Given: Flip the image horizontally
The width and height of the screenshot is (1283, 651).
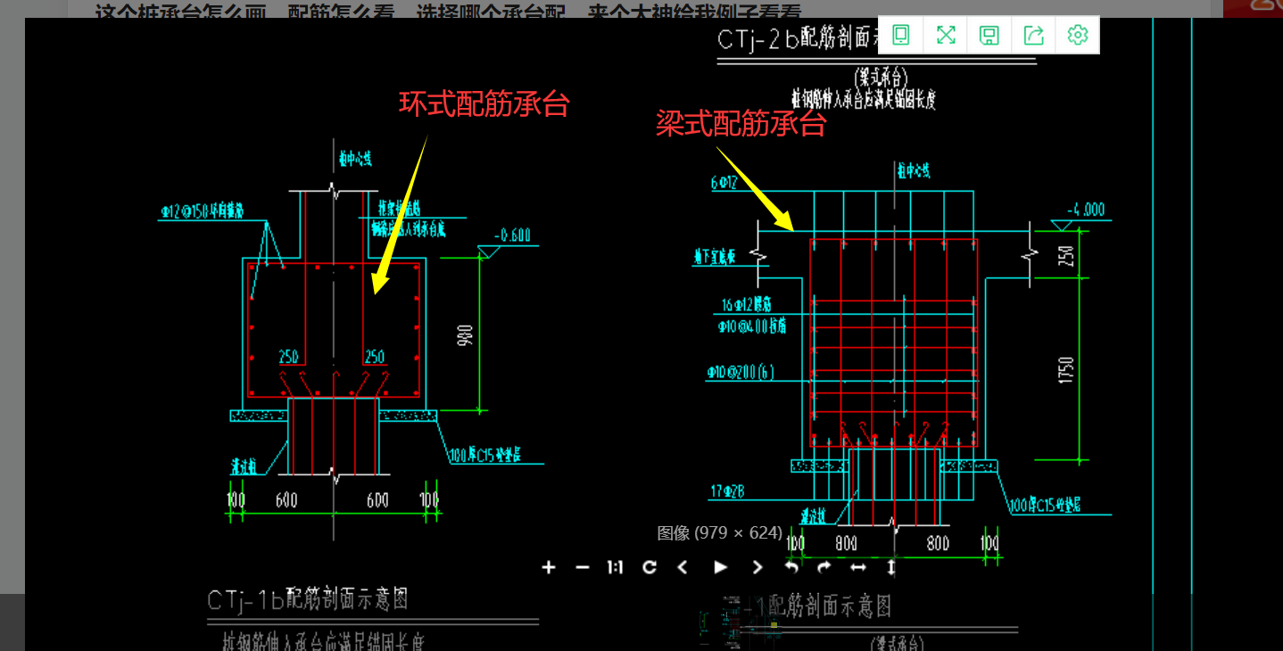Looking at the screenshot, I should pos(857,567).
